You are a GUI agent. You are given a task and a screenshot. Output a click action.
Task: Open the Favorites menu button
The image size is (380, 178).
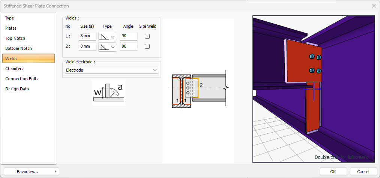point(32,172)
